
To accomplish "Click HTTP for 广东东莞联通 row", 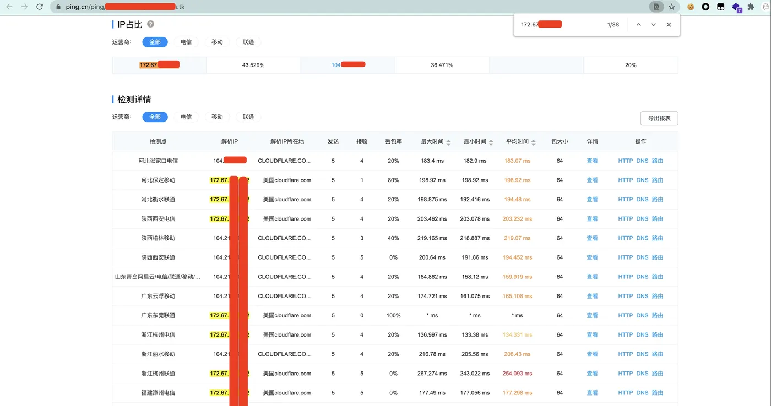I will pos(626,315).
